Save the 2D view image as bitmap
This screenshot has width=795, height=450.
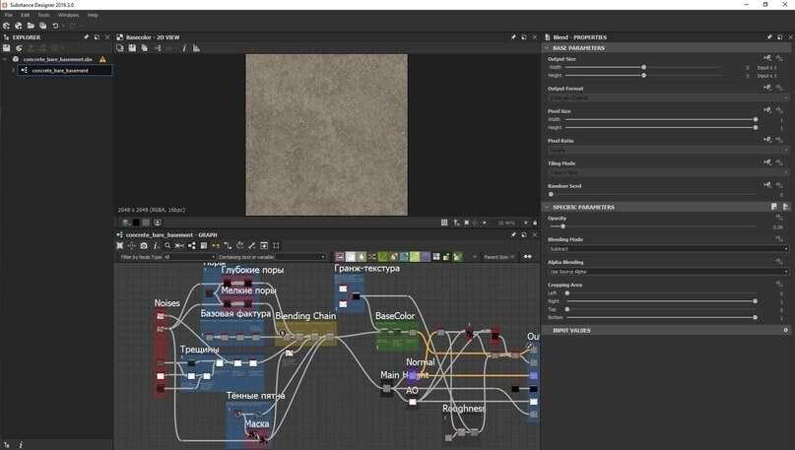[x=132, y=47]
